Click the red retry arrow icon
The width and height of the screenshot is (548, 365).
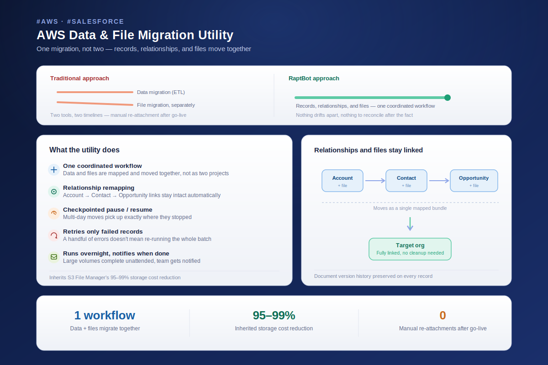click(x=54, y=235)
